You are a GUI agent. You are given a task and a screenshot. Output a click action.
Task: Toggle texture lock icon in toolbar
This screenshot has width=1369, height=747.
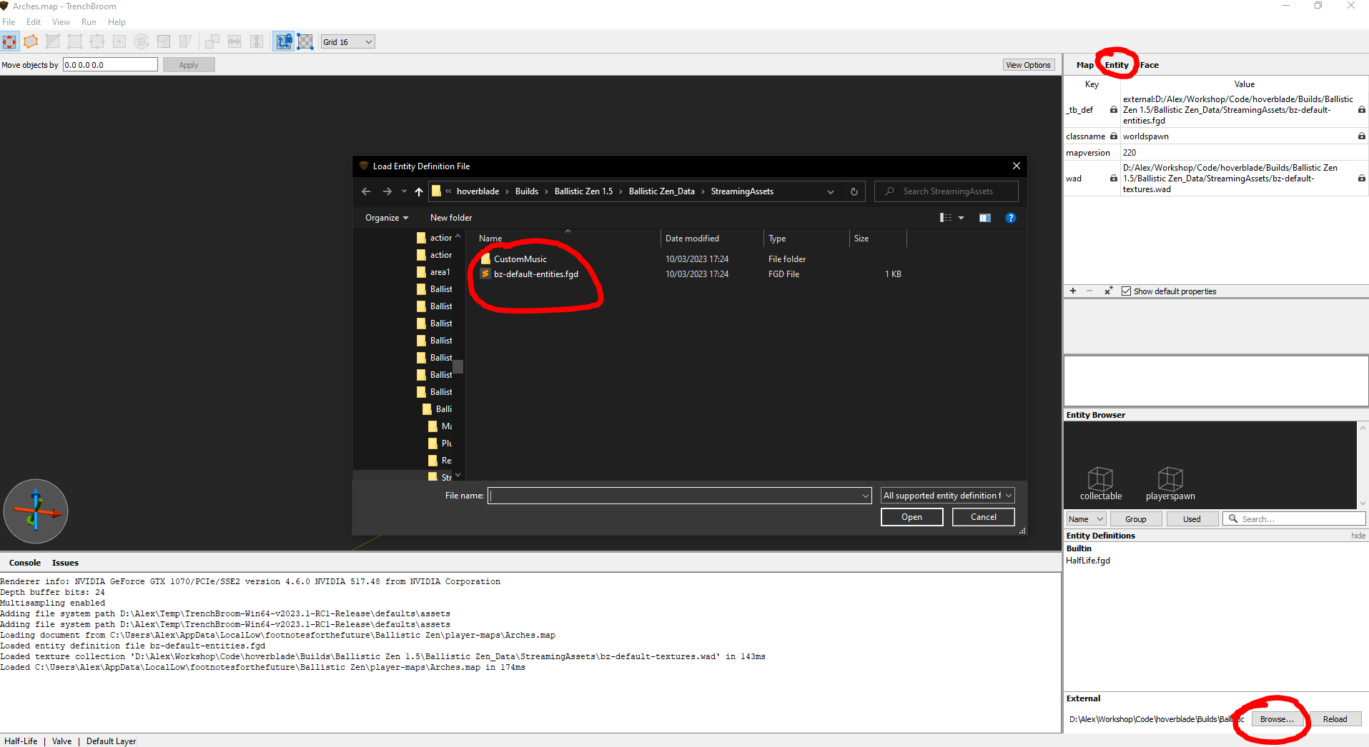tap(284, 41)
